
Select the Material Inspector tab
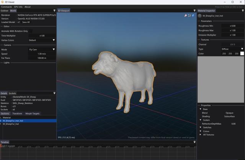point(206,11)
